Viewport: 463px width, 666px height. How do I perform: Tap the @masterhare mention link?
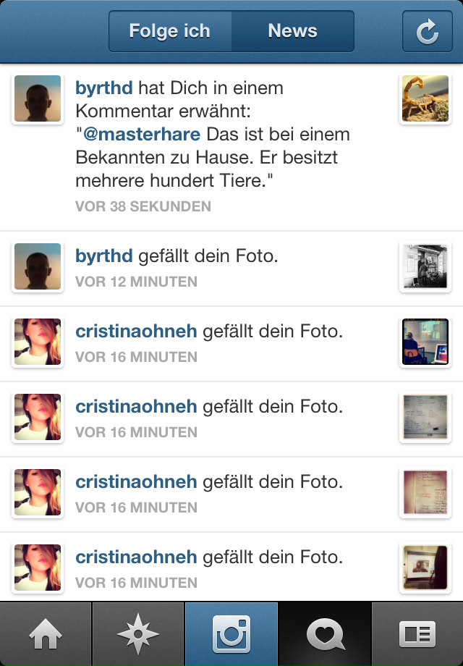pos(142,134)
